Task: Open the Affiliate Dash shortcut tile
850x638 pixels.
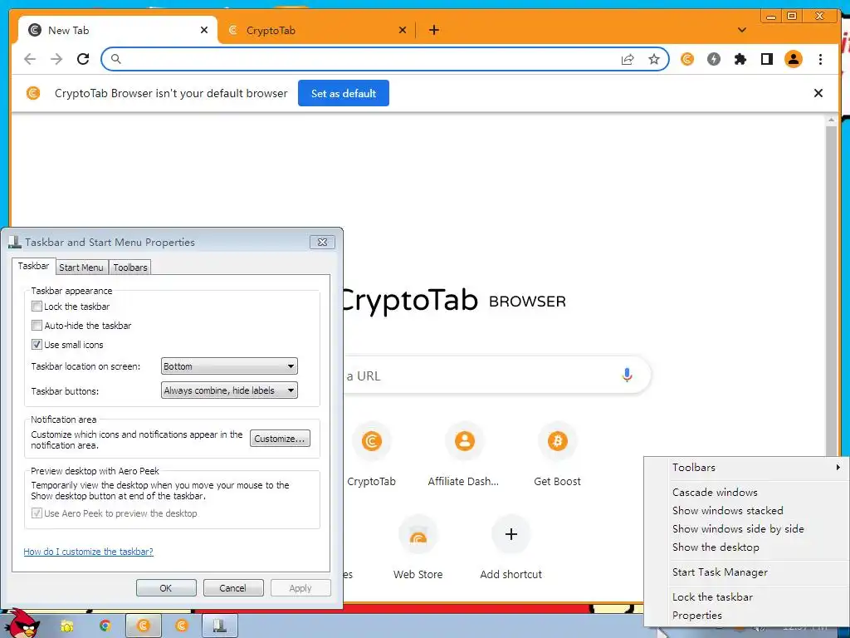Action: 463,454
